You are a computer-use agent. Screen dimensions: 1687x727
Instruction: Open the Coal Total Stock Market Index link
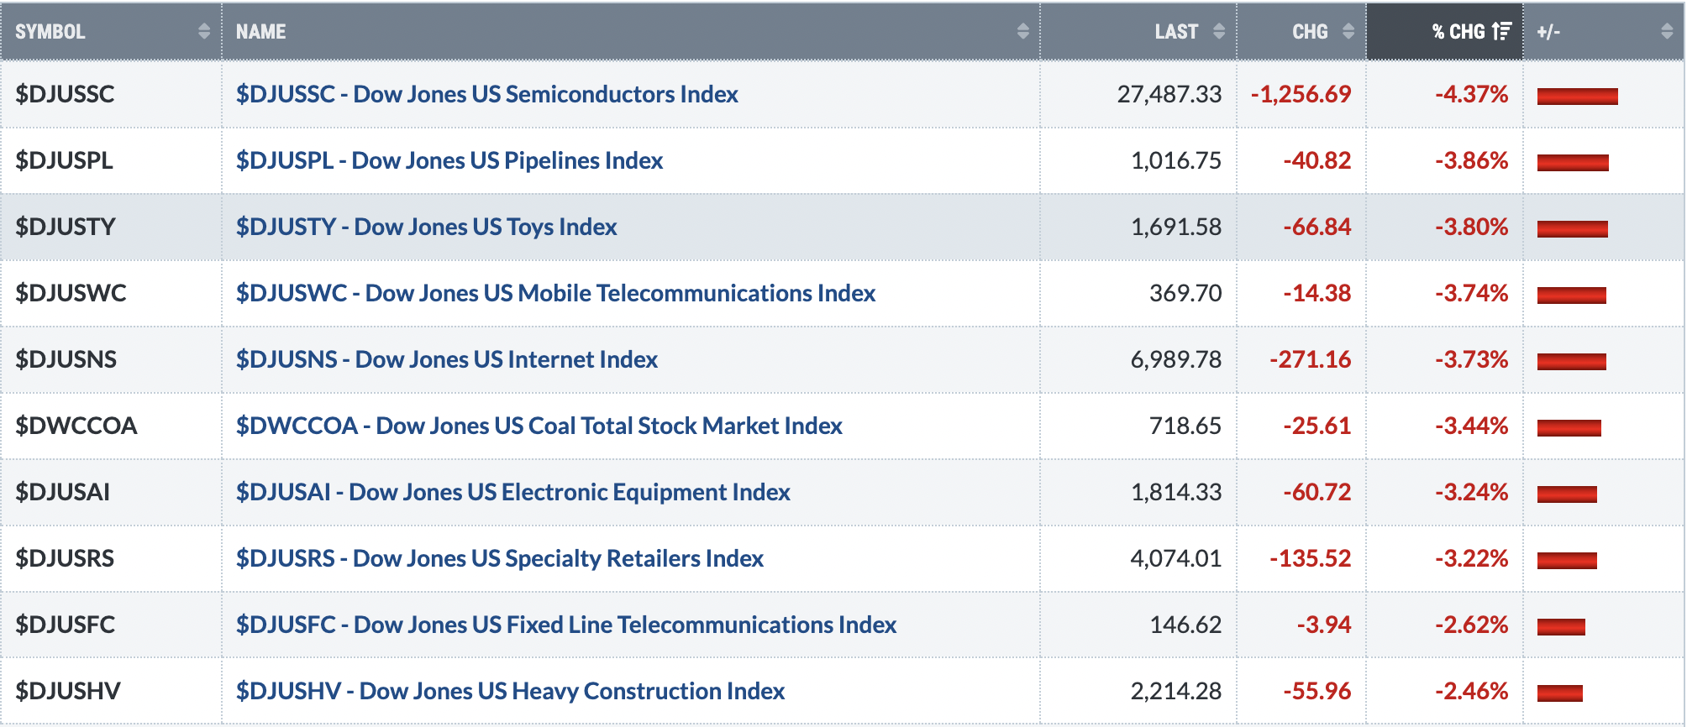point(539,426)
